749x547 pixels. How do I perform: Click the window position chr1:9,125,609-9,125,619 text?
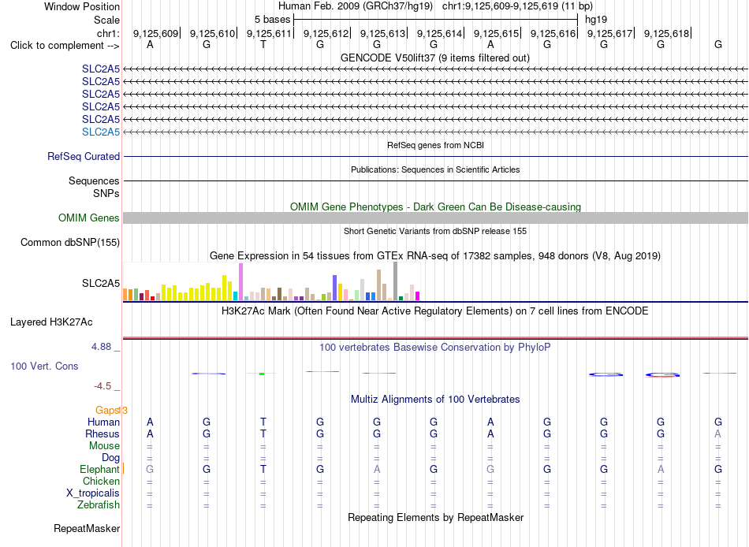tap(517, 6)
